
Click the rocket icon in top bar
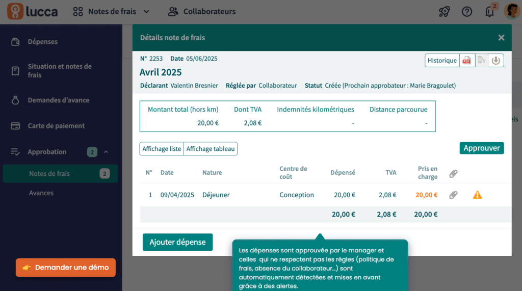pos(444,12)
